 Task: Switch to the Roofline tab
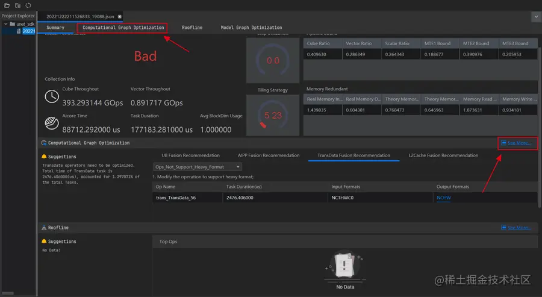pos(192,28)
